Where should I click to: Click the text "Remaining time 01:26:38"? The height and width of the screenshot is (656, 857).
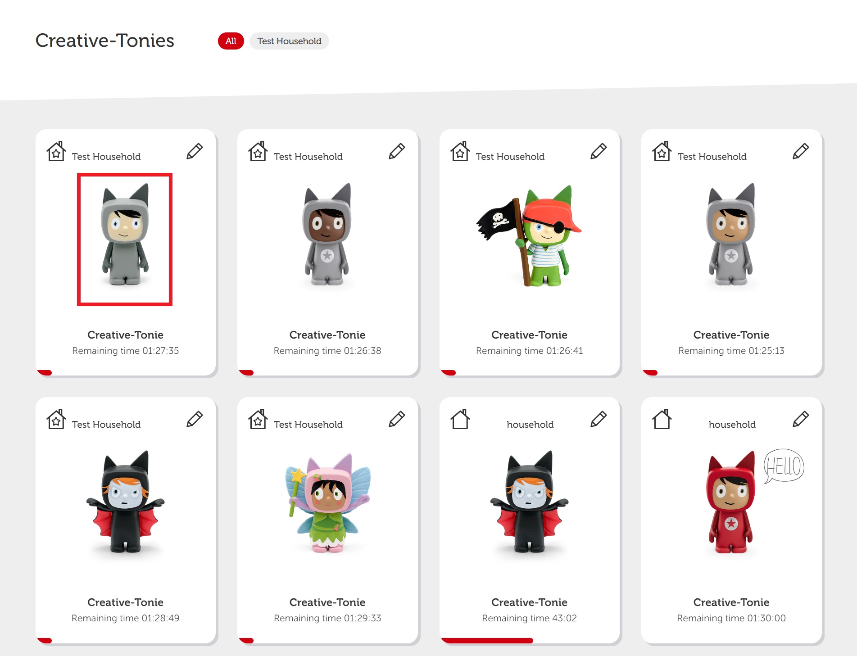tap(327, 350)
